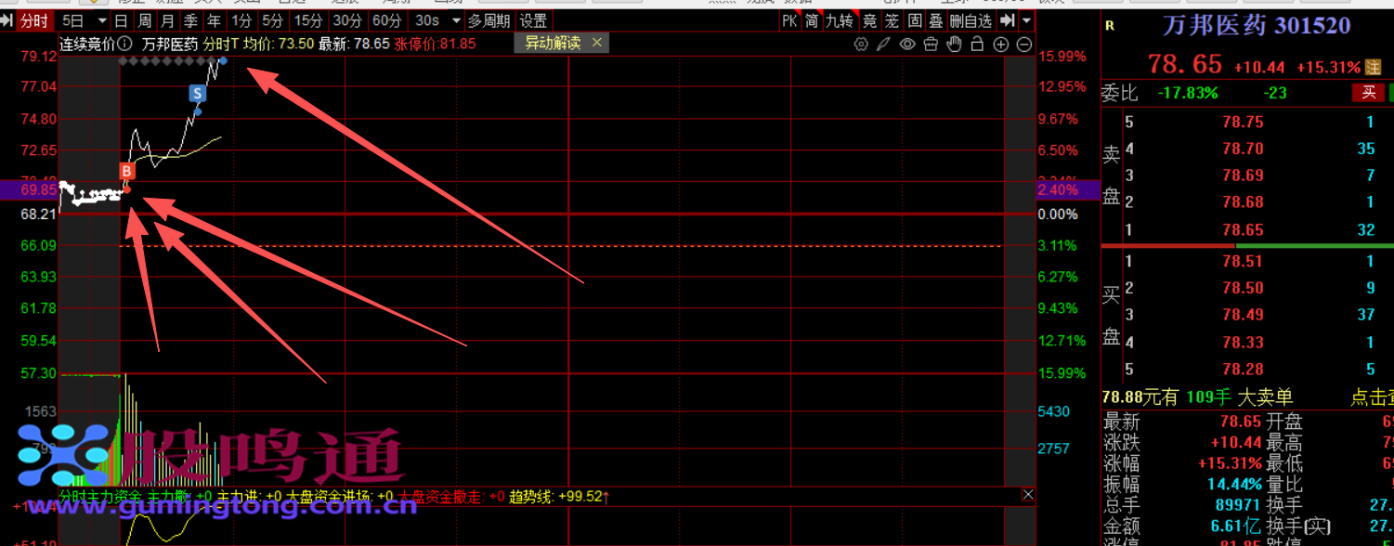Switch to the 日 daily chart tab
The height and width of the screenshot is (546, 1394).
121,20
